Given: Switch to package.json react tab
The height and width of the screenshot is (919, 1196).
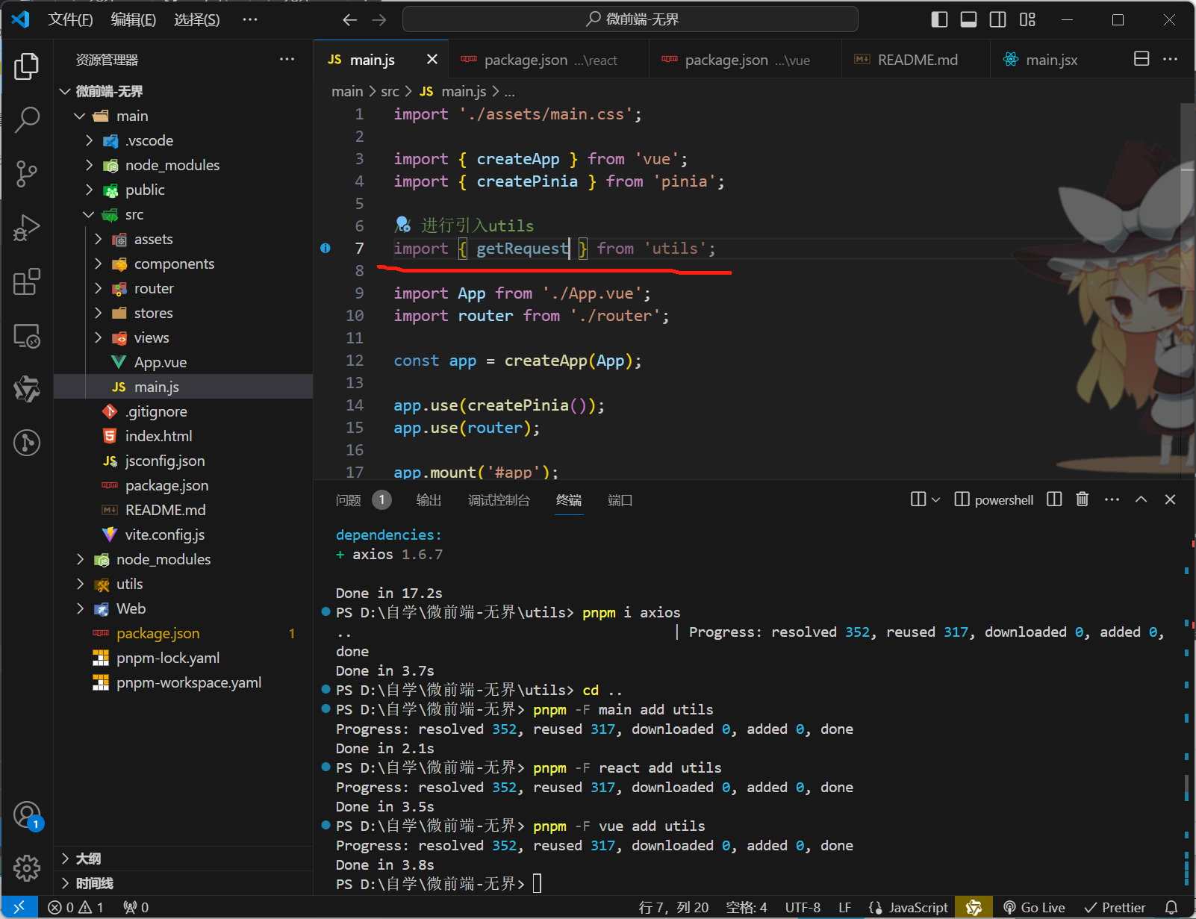Looking at the screenshot, I should pyautogui.click(x=549, y=60).
